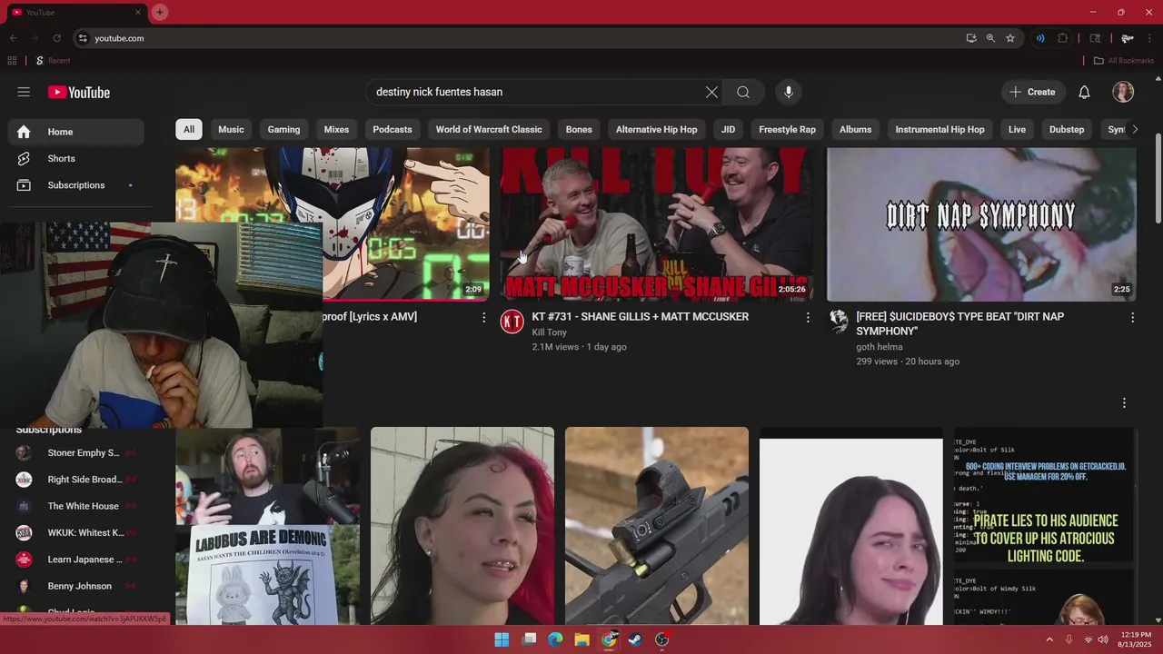
Task: Open the blue sound wave extension icon
Action: pos(1040,38)
